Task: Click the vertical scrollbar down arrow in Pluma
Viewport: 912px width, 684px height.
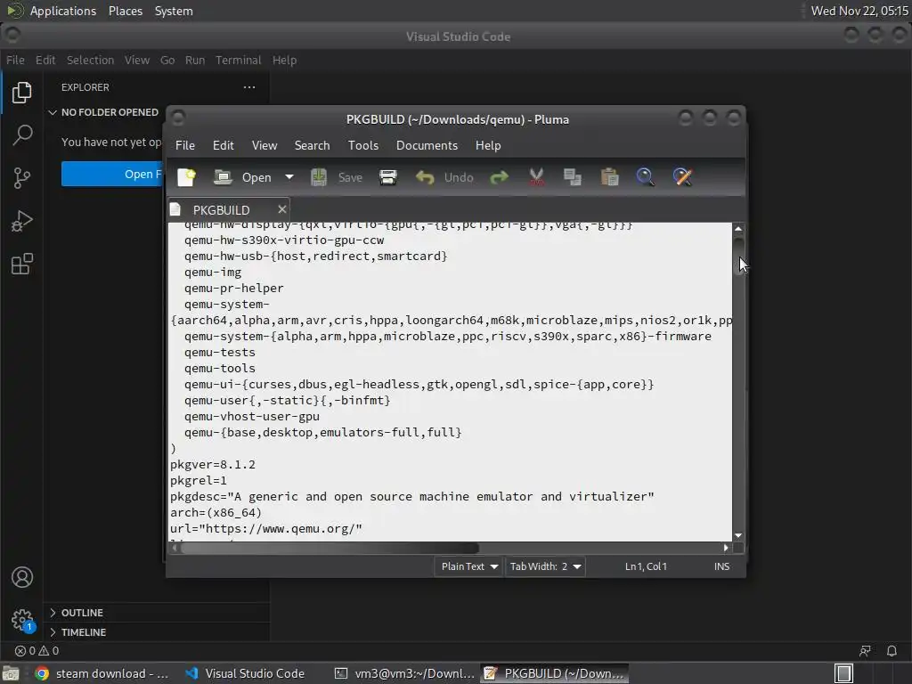Action: tap(738, 535)
